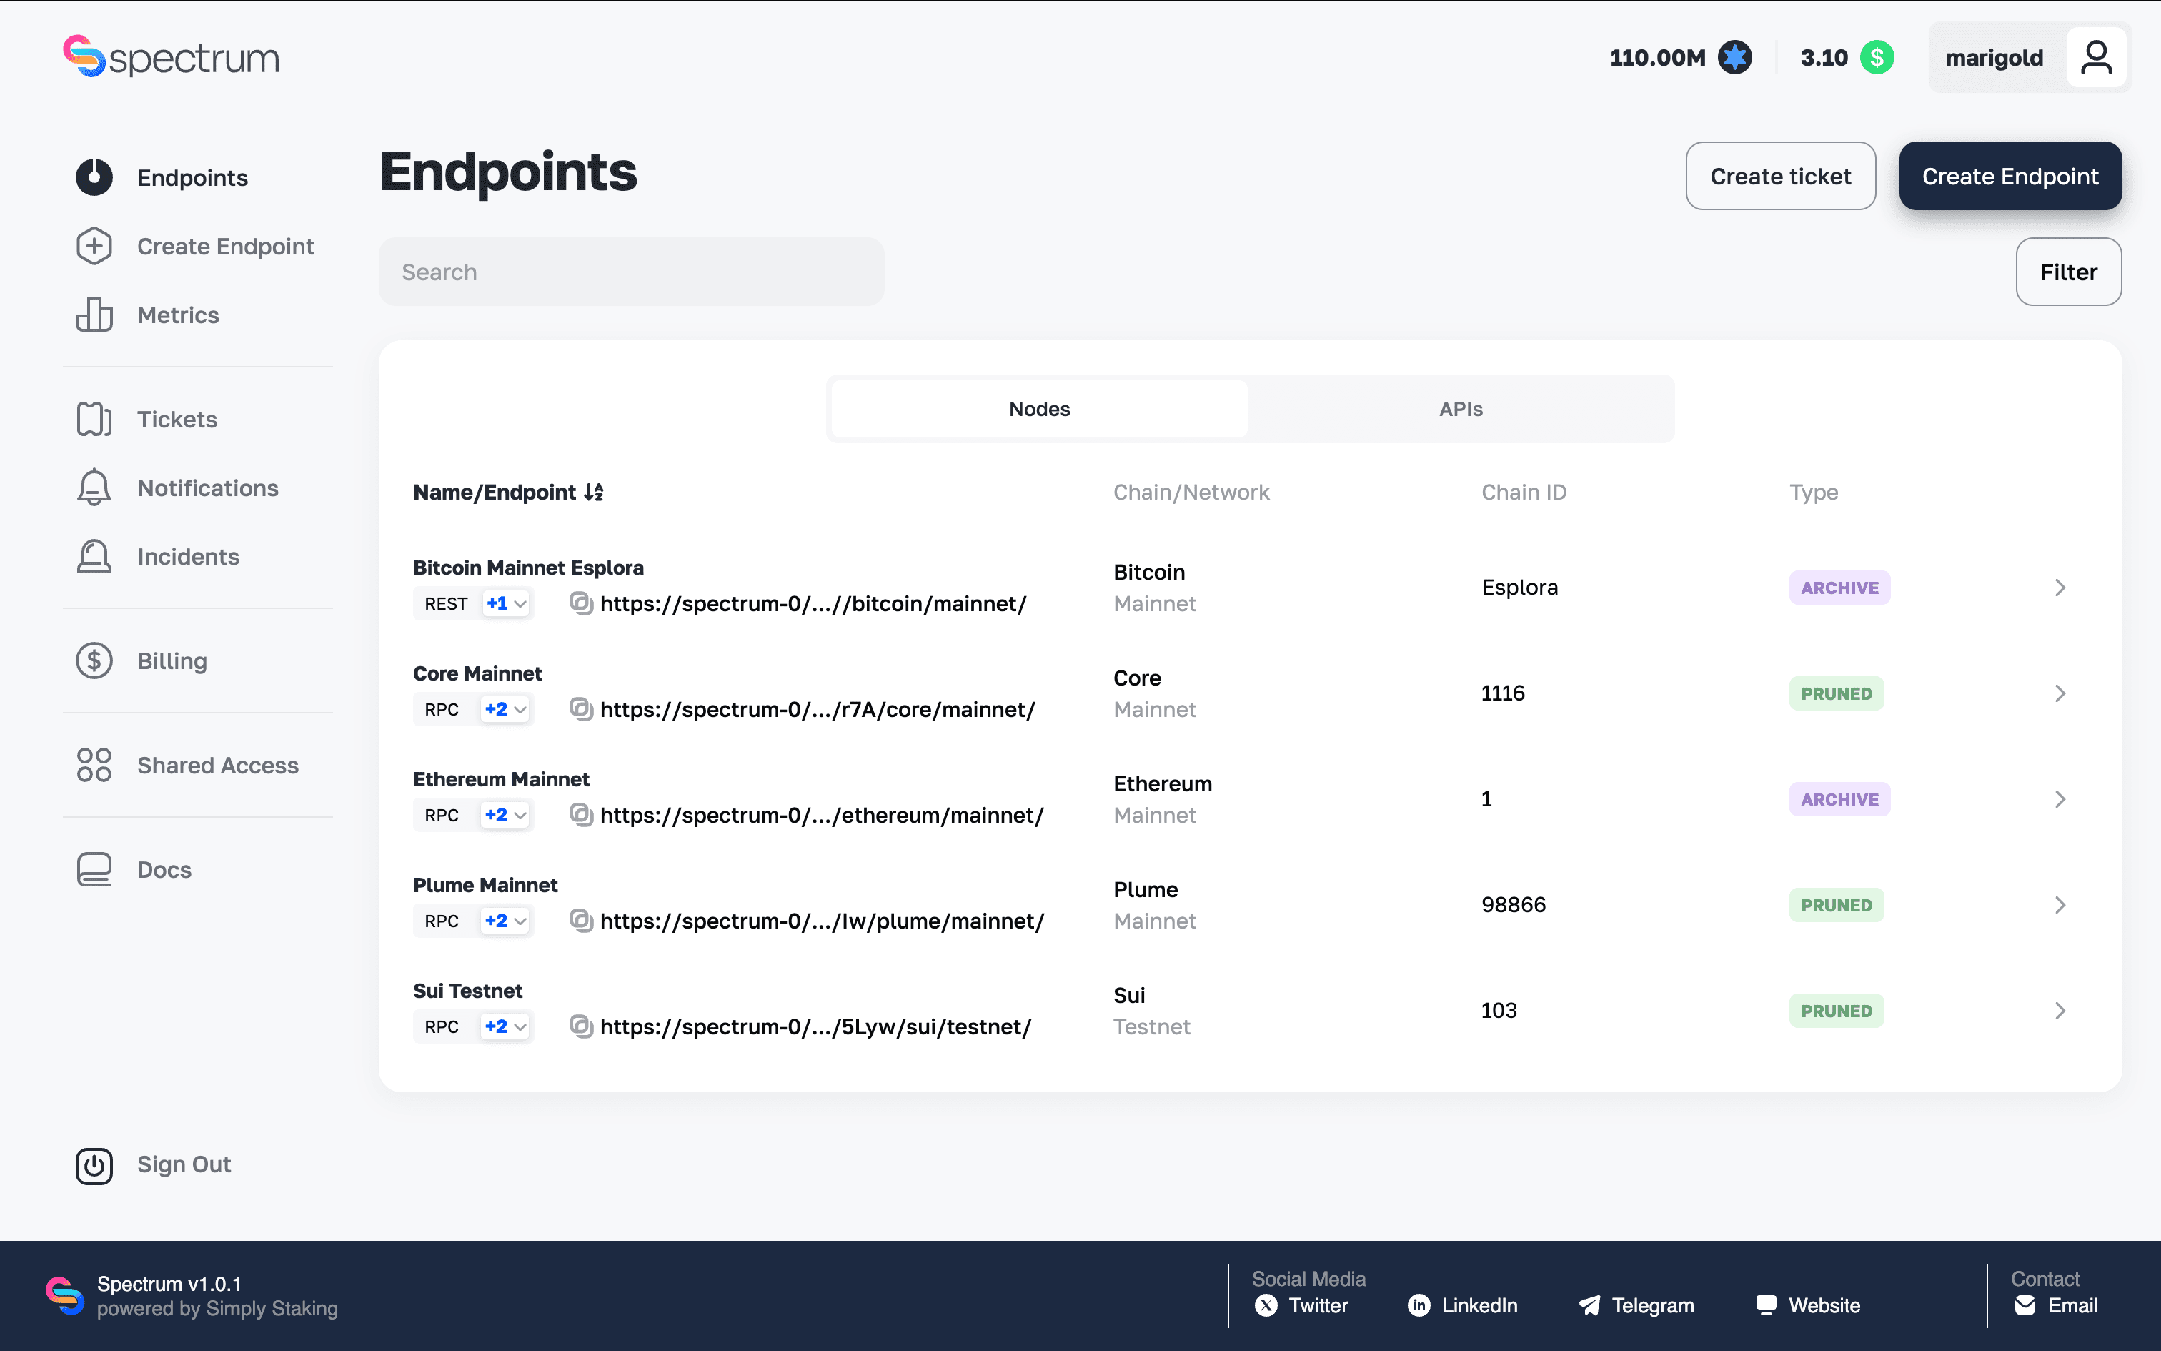Open Billing using the dollar icon
This screenshot has width=2161, height=1351.
coord(94,660)
